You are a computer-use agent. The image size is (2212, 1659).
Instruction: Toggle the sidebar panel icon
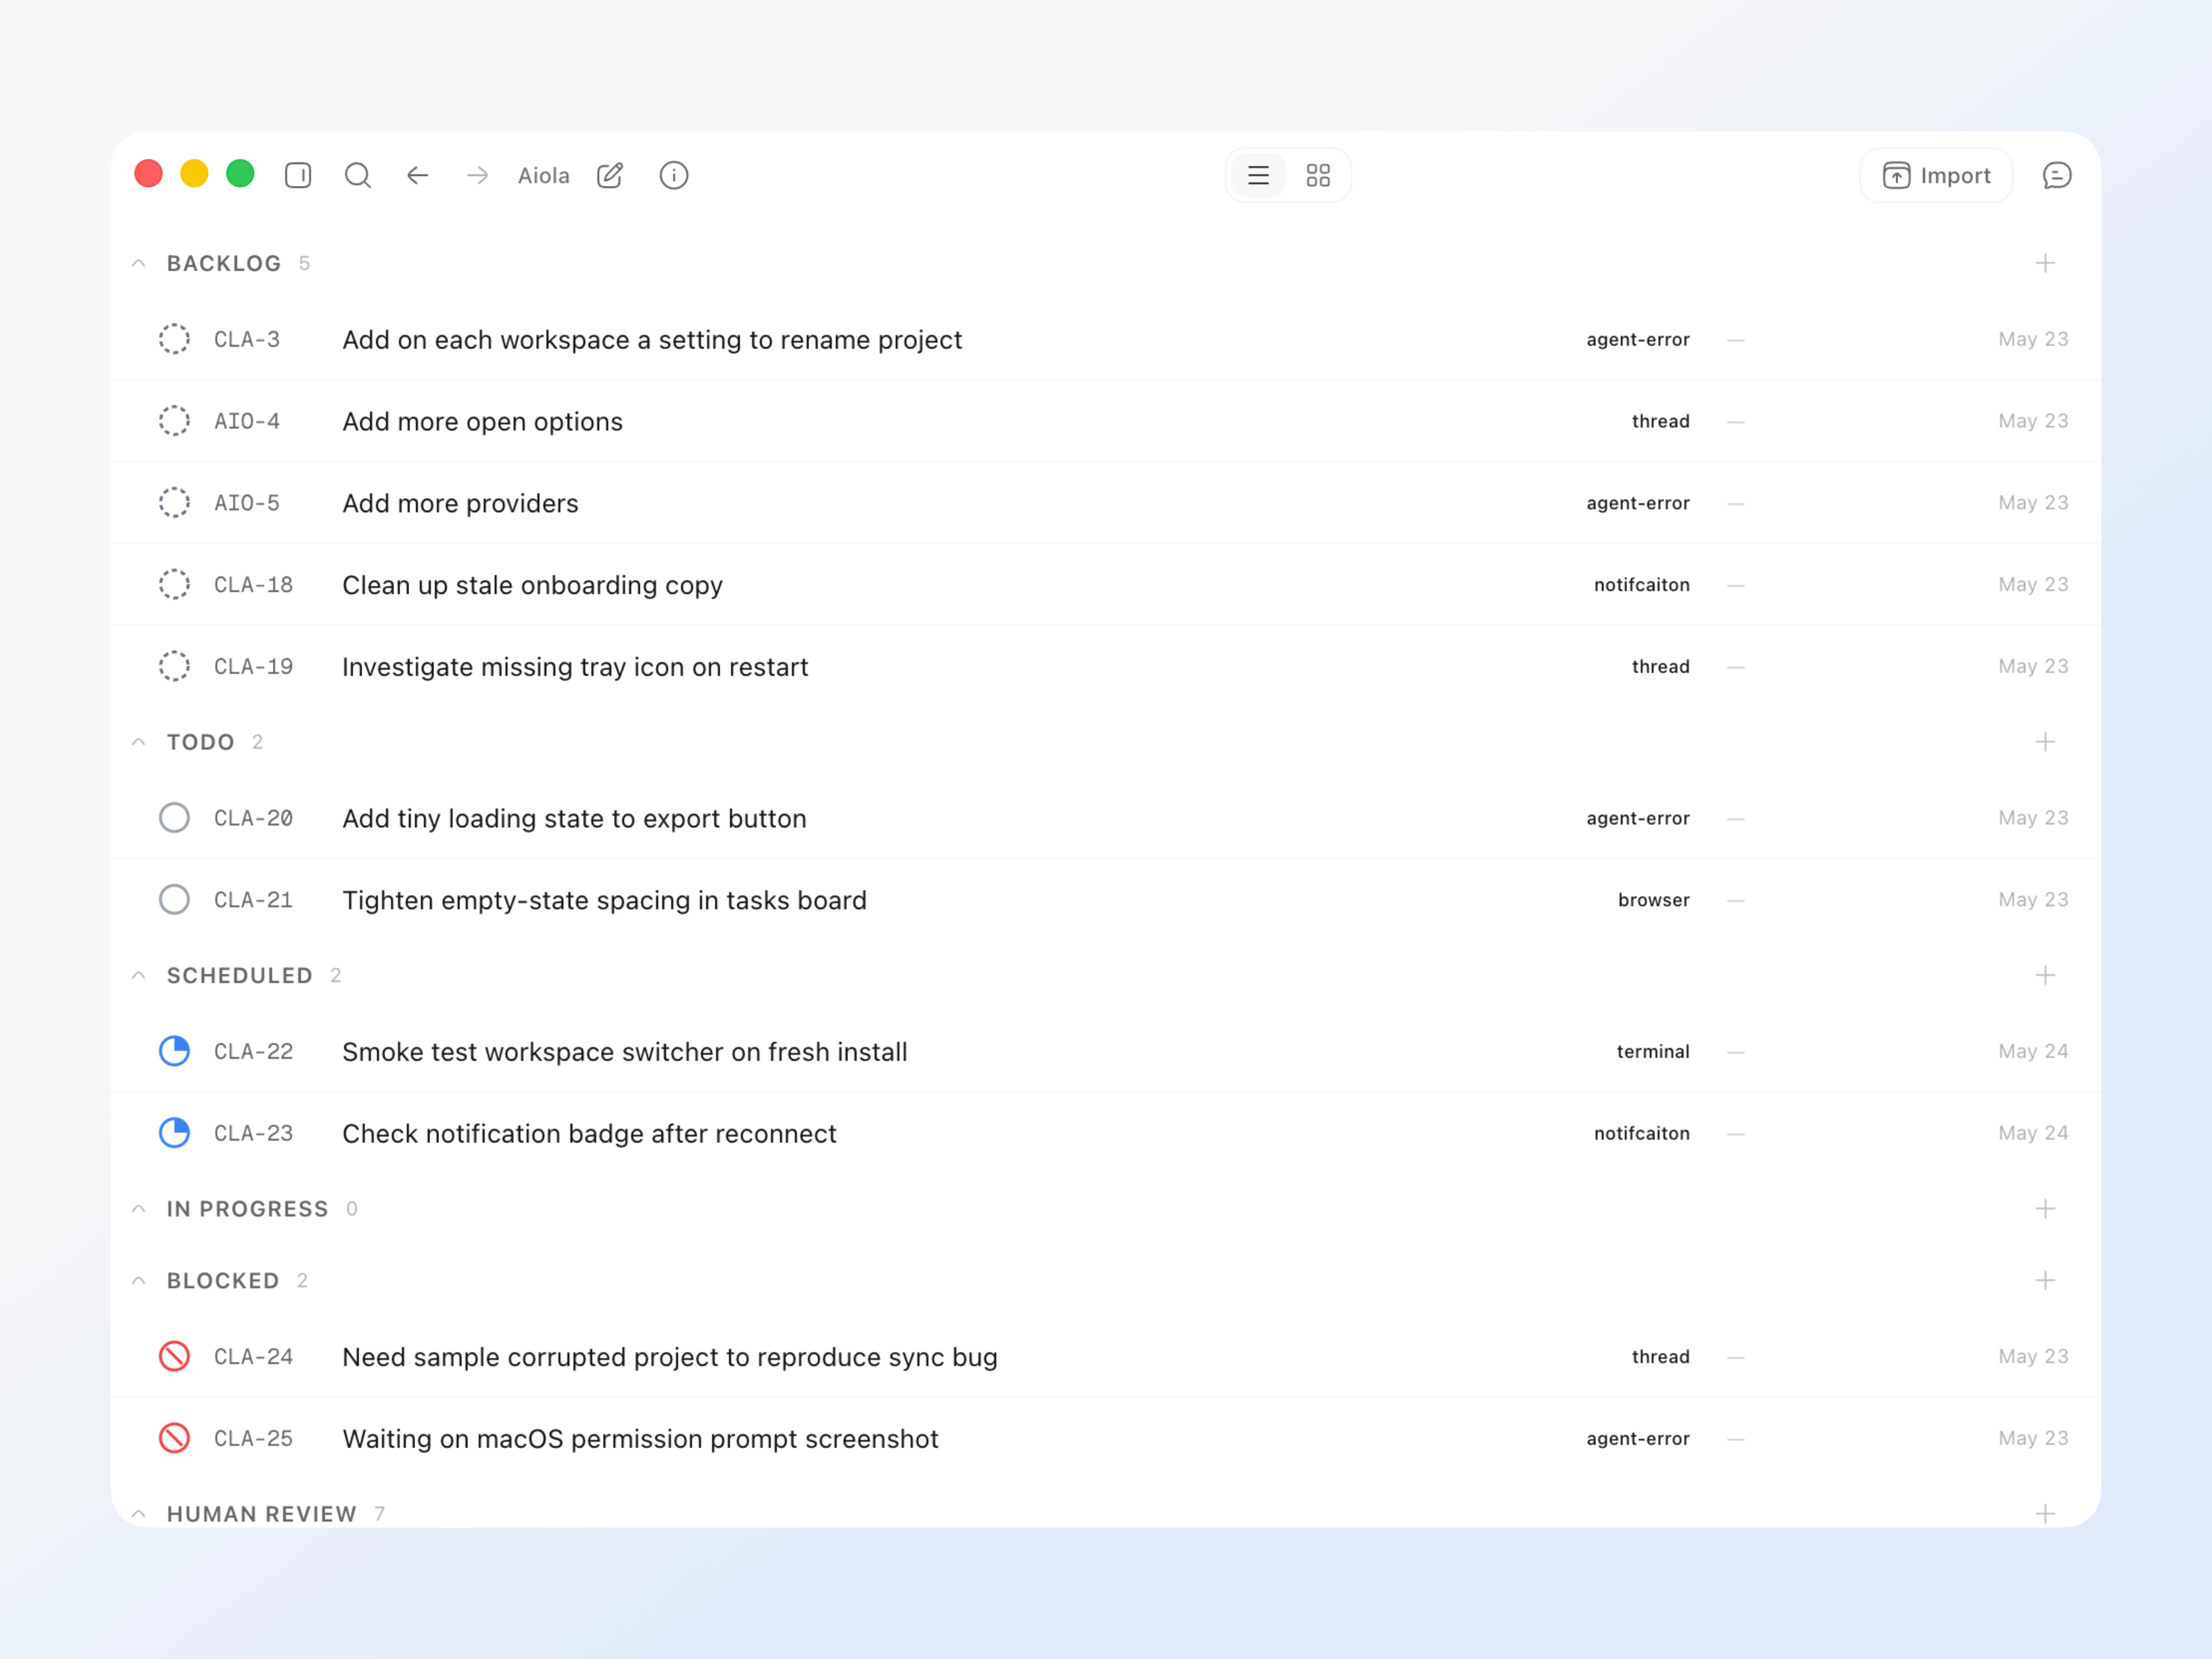coord(298,176)
